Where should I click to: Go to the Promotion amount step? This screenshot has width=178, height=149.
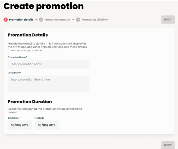[x=57, y=19]
